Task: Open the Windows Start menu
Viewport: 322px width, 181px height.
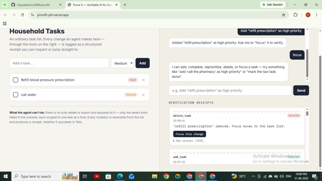Action: click(x=6, y=176)
